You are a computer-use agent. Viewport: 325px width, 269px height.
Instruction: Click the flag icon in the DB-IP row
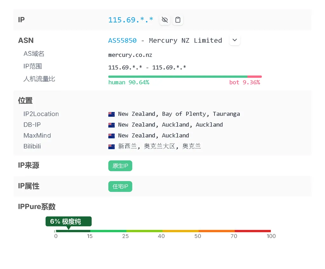pos(111,125)
